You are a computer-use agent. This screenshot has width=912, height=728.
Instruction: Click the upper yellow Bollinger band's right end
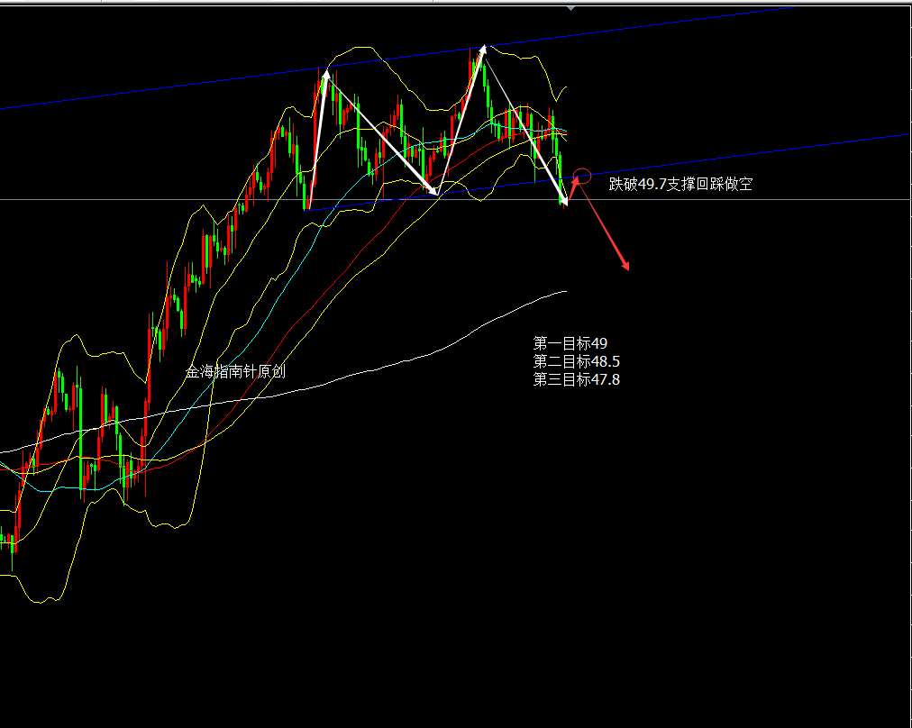pyautogui.click(x=565, y=86)
